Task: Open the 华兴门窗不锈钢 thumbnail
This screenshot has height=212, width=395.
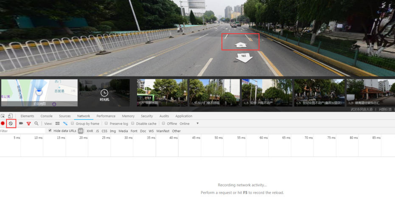Action: click(215, 93)
